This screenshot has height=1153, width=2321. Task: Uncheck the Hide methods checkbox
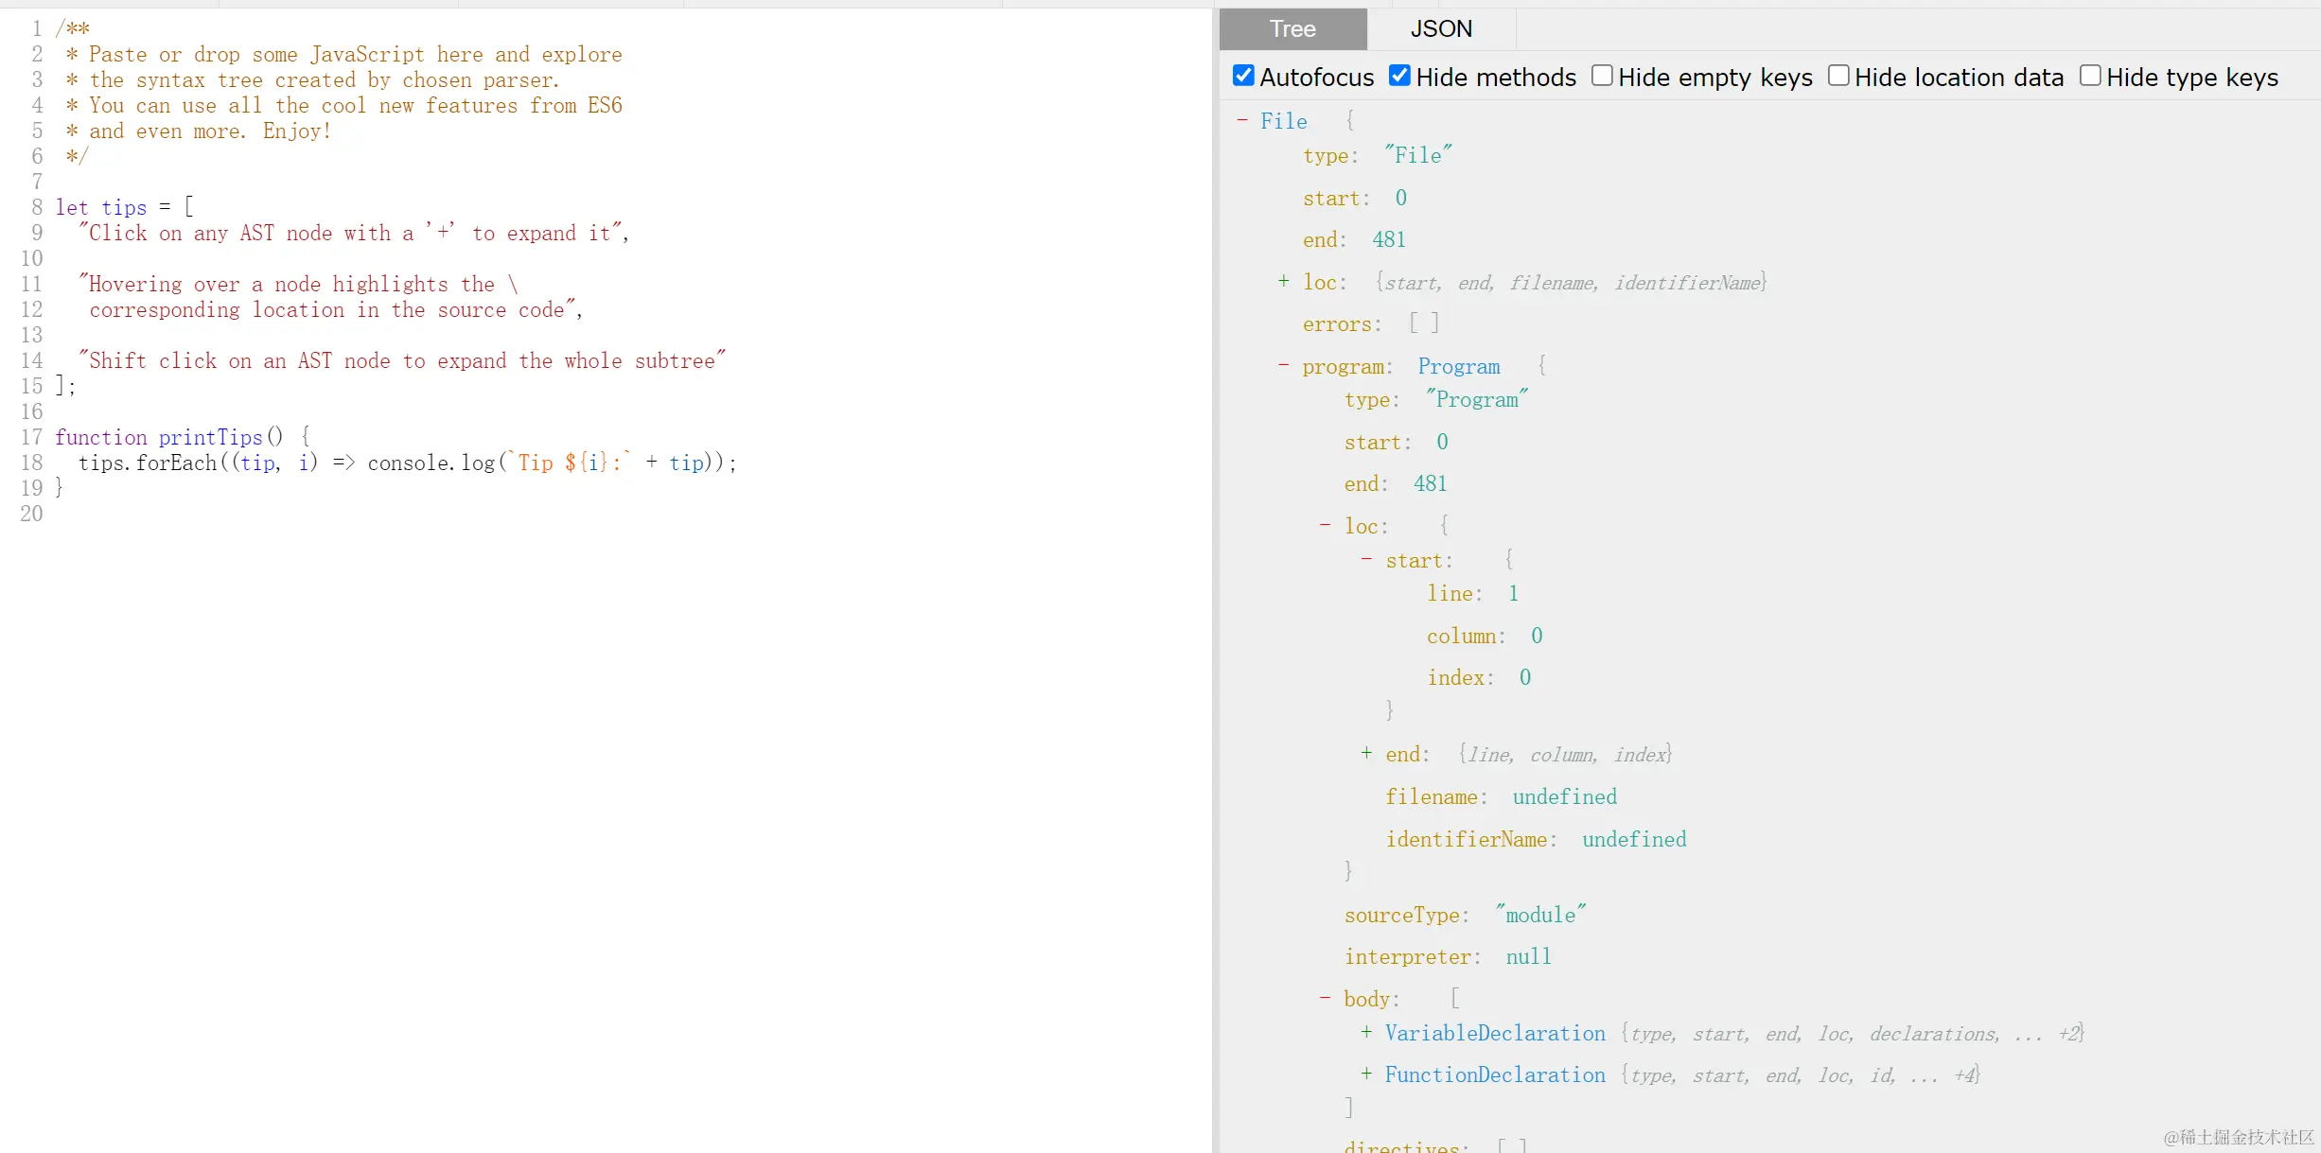coord(1399,76)
